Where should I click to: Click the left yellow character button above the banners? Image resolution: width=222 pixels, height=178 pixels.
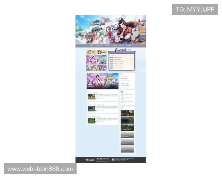[91, 53]
